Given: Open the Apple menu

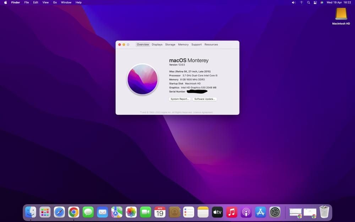Looking at the screenshot, I should pos(5,2).
